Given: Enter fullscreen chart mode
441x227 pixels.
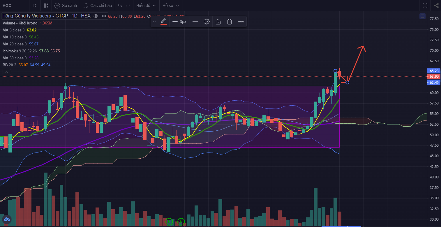Looking at the screenshot, I should [425, 6].
